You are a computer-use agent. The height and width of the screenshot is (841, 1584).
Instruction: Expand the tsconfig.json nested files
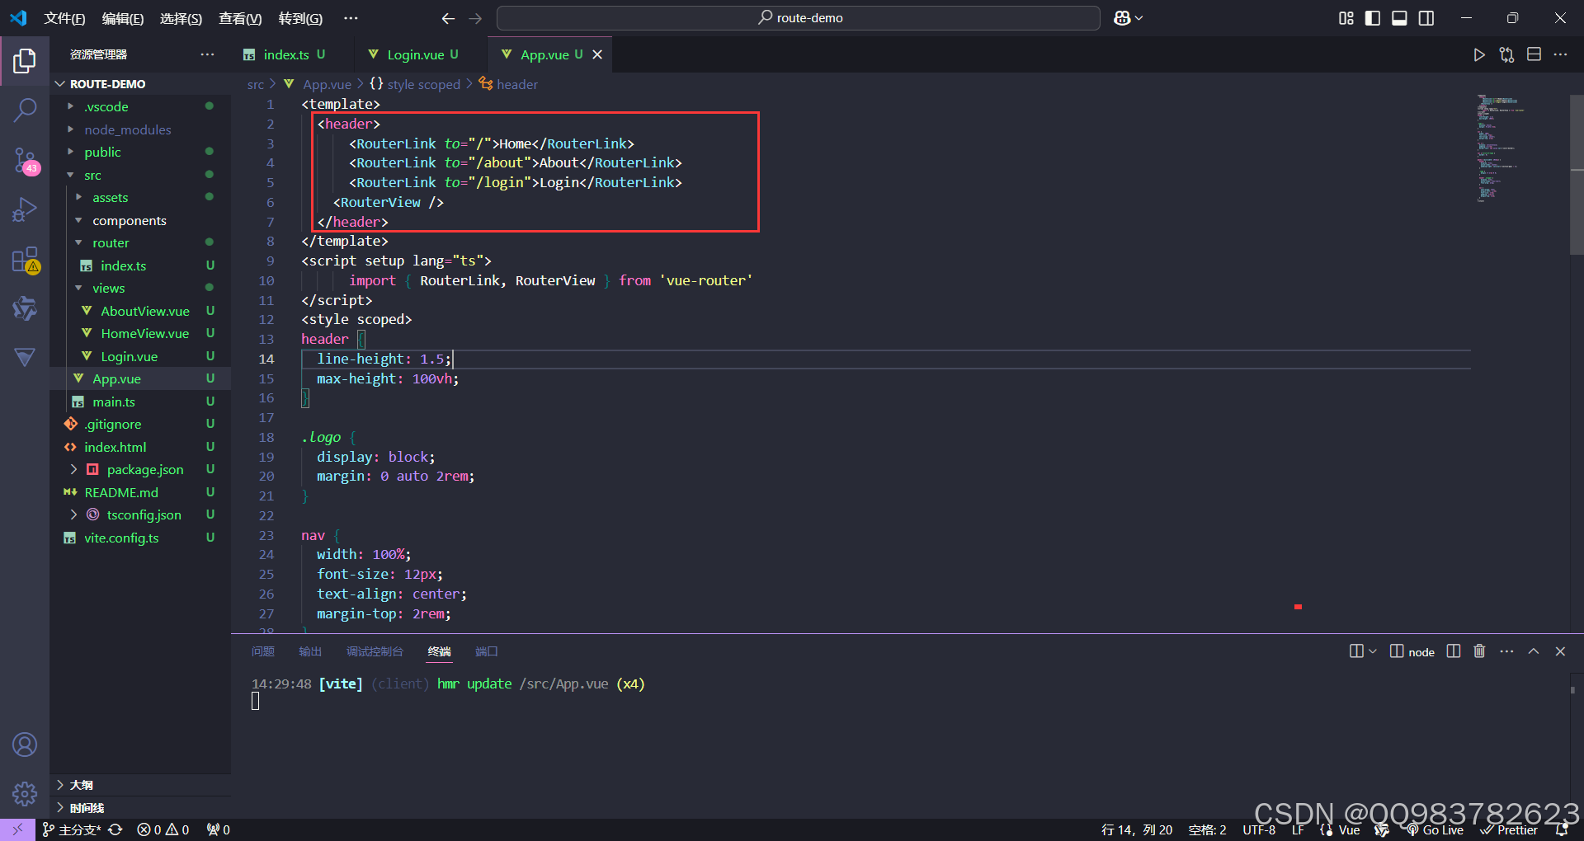click(x=73, y=514)
